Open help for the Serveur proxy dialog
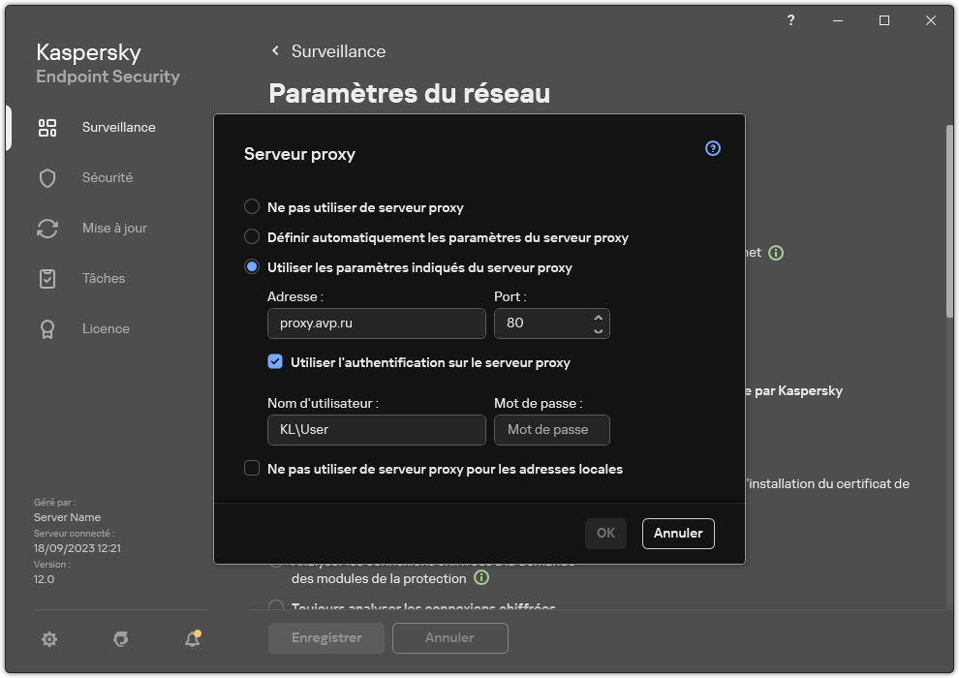Screen dimensions: 959x678 (x=712, y=148)
